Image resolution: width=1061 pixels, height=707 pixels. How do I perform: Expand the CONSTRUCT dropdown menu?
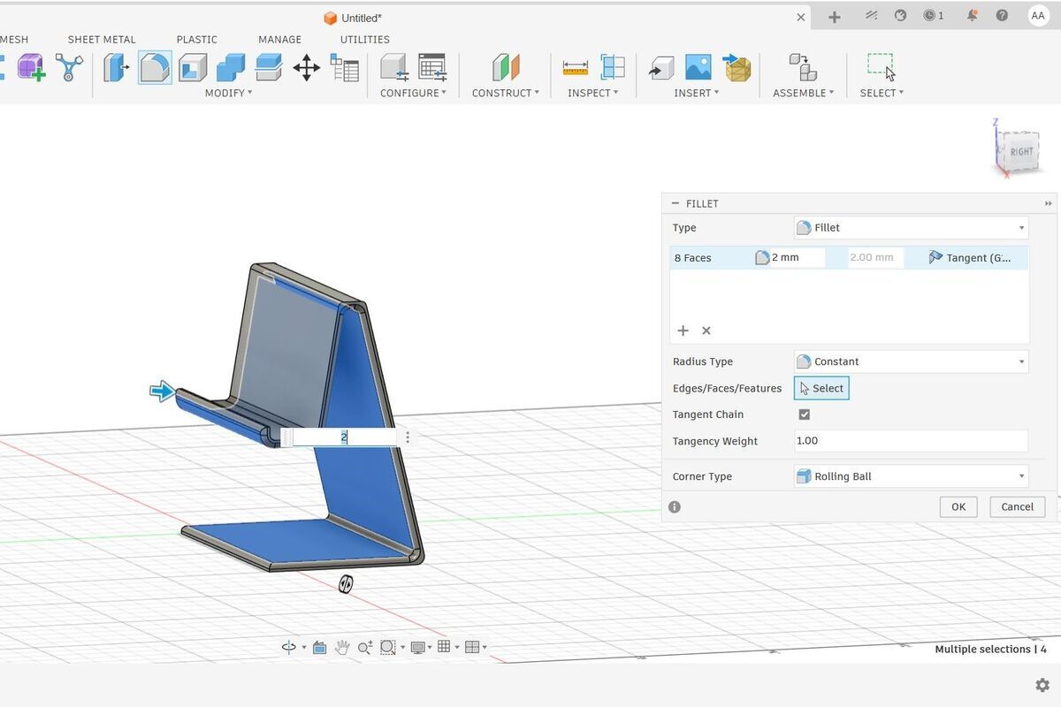pos(505,93)
